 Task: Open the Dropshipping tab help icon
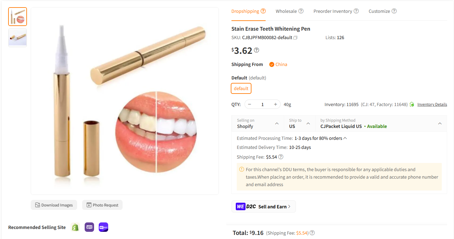coord(263,10)
